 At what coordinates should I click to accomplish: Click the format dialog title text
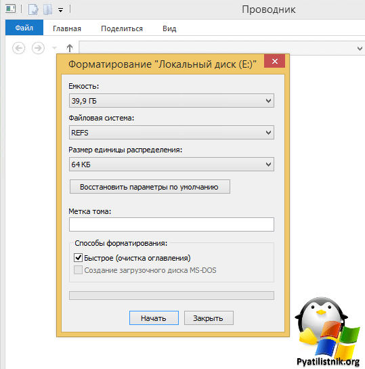pos(162,64)
